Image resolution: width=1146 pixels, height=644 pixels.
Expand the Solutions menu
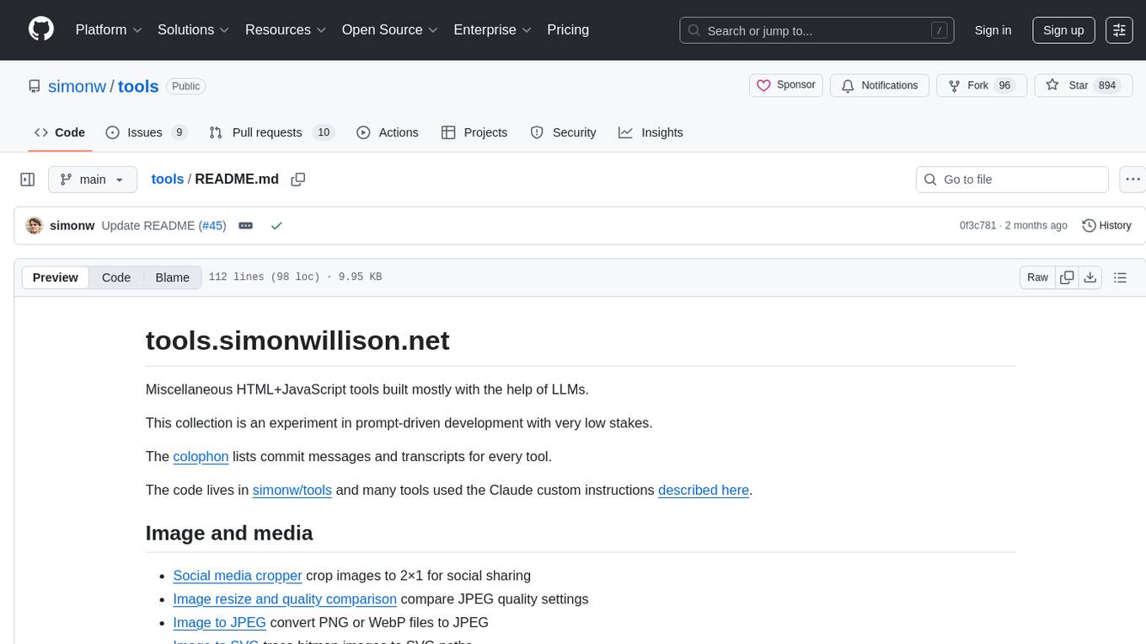coord(194,30)
